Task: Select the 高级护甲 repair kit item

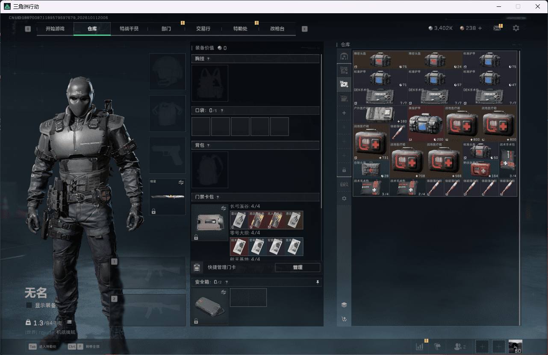Action: 426,124
